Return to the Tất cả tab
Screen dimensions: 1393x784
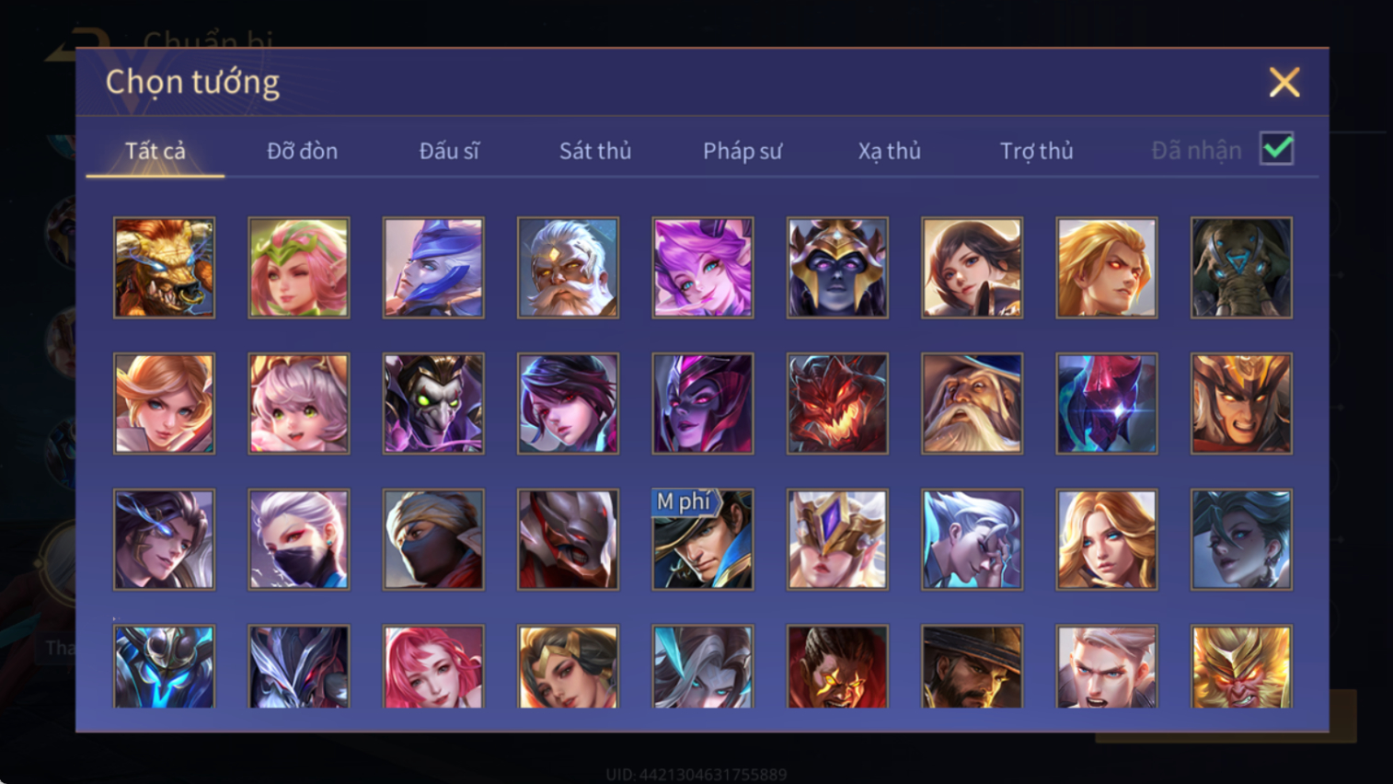pyautogui.click(x=155, y=151)
